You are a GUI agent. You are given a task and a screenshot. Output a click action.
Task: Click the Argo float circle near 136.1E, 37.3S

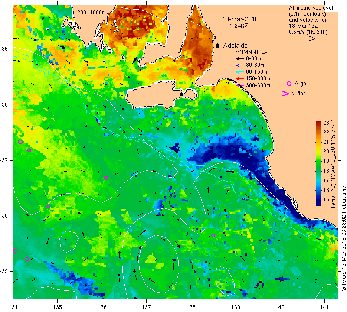click(106, 178)
